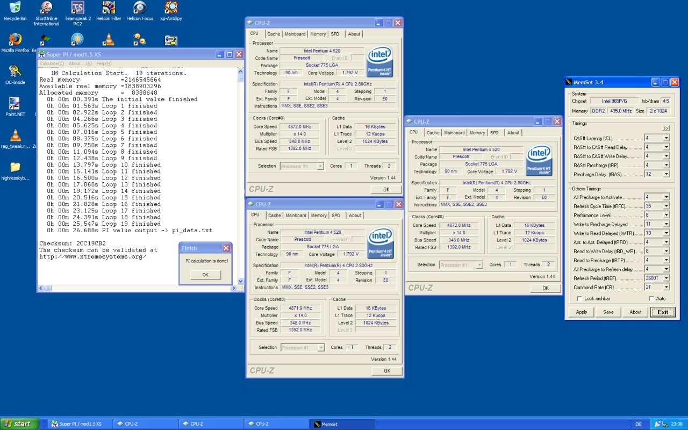Click Exit button in MemSet
Viewport: 688px width, 430px height.
pyautogui.click(x=663, y=312)
